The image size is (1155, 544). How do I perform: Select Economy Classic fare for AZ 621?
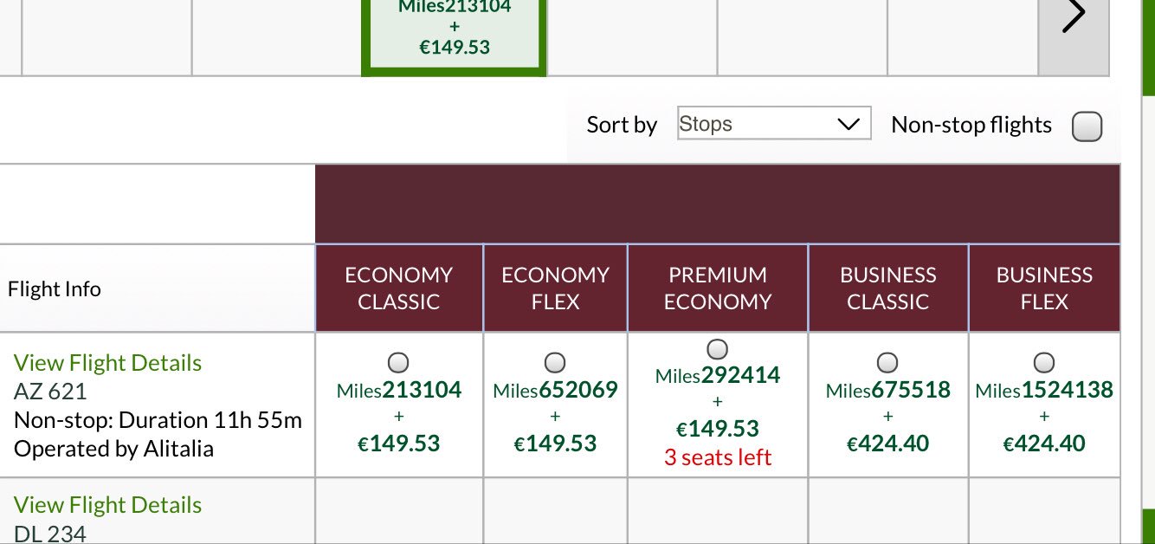(398, 362)
